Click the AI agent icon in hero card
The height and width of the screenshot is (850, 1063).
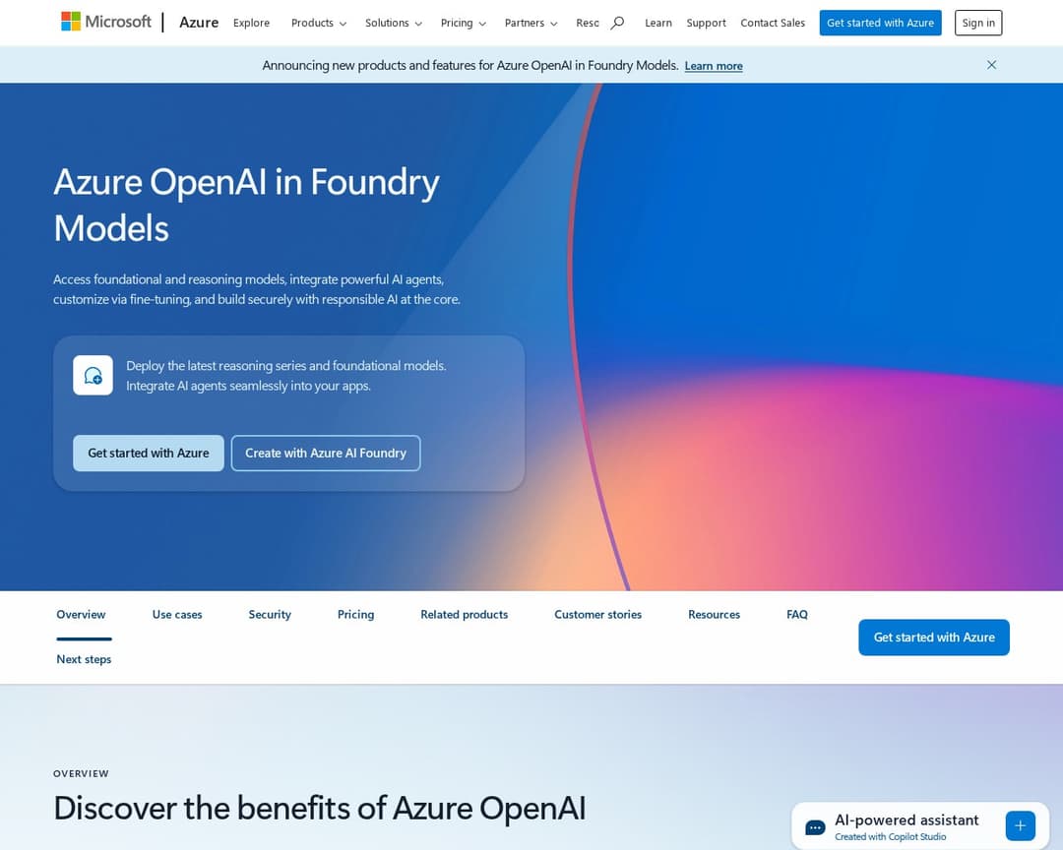(93, 375)
